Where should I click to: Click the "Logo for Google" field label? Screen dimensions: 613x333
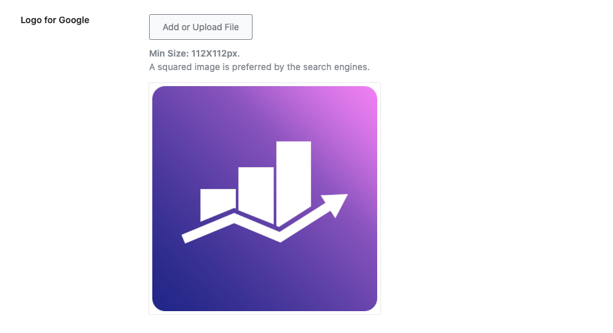pyautogui.click(x=55, y=20)
